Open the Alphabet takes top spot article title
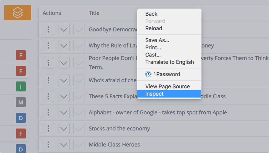 click(x=158, y=112)
